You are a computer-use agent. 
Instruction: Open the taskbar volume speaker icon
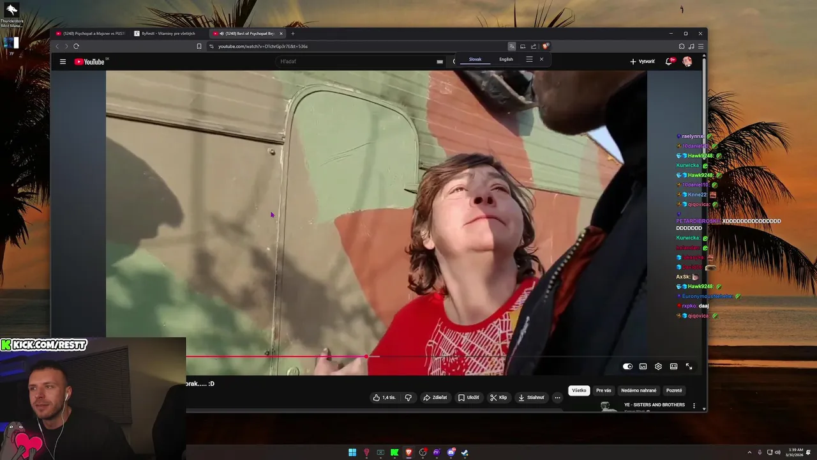777,452
